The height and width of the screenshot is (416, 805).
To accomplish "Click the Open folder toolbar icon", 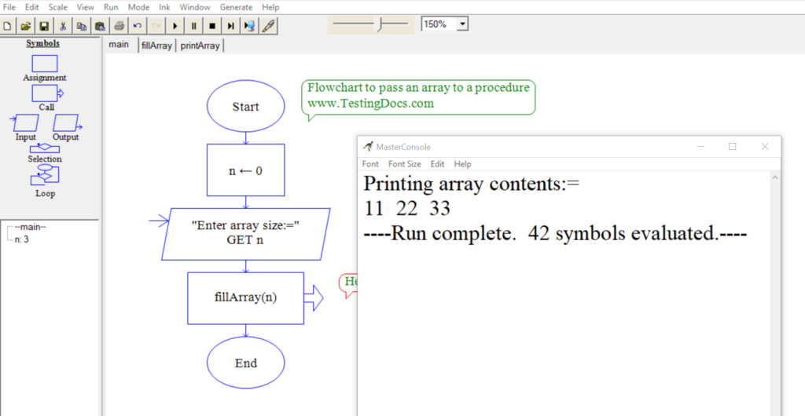I will [25, 26].
